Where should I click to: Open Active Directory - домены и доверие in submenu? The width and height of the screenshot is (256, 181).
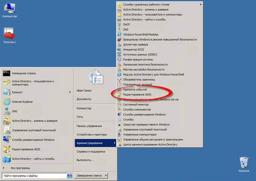160,9
